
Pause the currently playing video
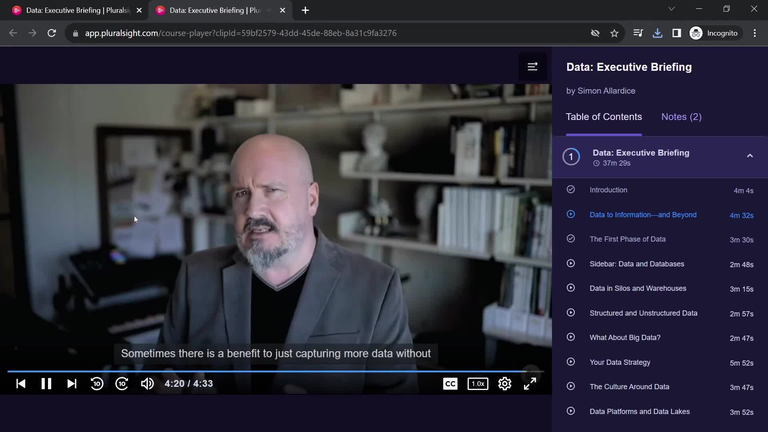point(47,384)
